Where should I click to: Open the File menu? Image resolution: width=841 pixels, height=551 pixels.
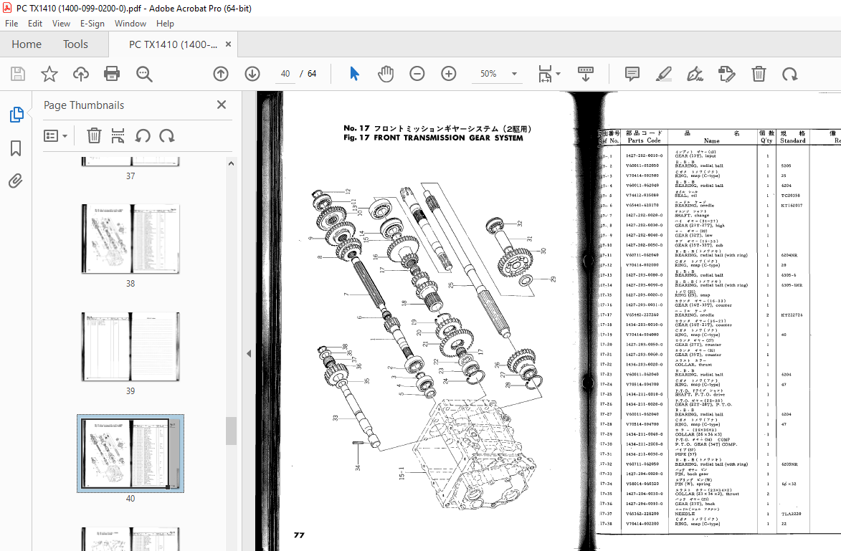[11, 24]
